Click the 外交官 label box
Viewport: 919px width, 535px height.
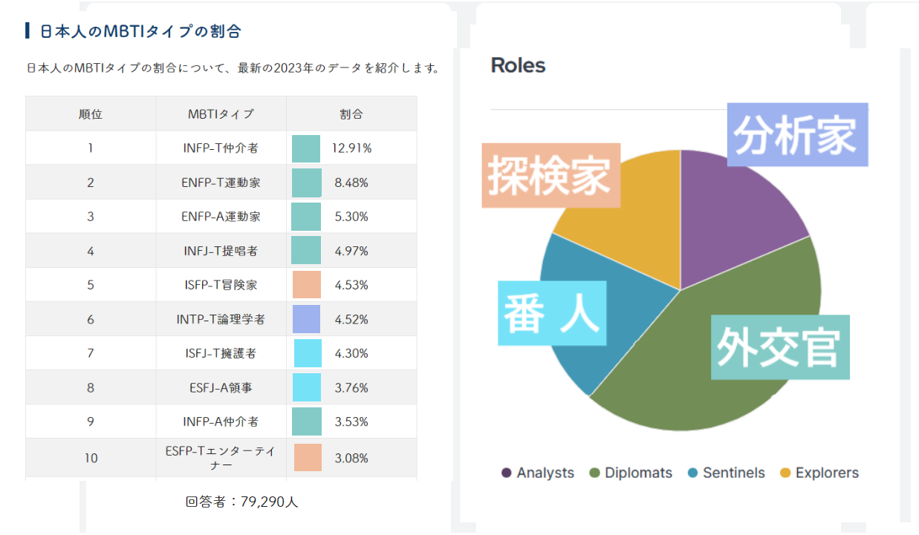pos(779,347)
